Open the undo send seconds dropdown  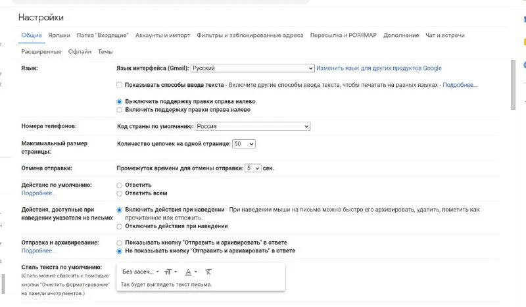[x=253, y=168]
